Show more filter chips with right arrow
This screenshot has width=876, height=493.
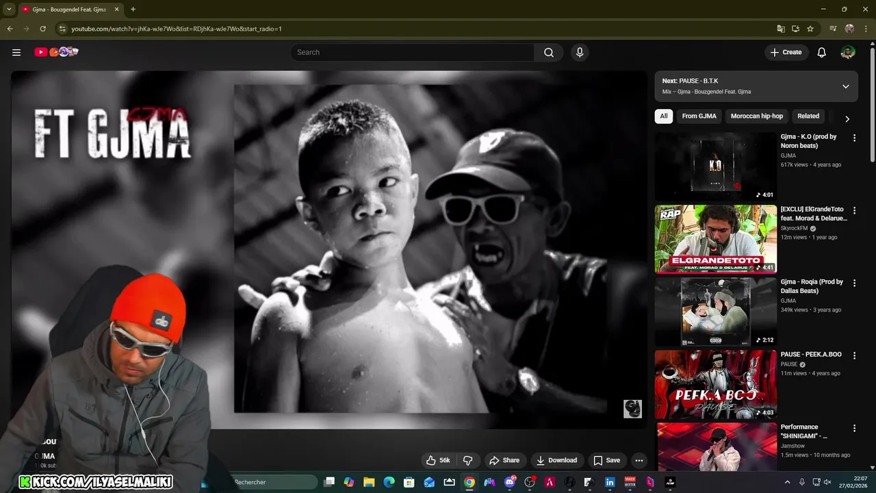coord(847,118)
